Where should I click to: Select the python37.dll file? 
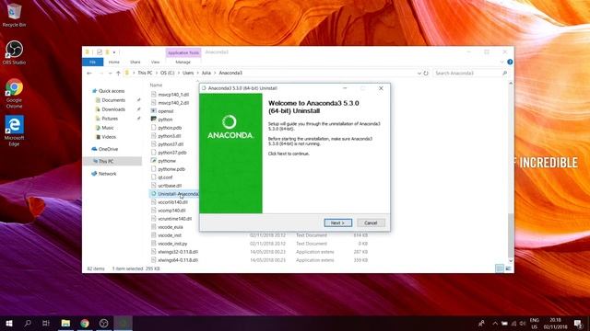[x=171, y=144]
